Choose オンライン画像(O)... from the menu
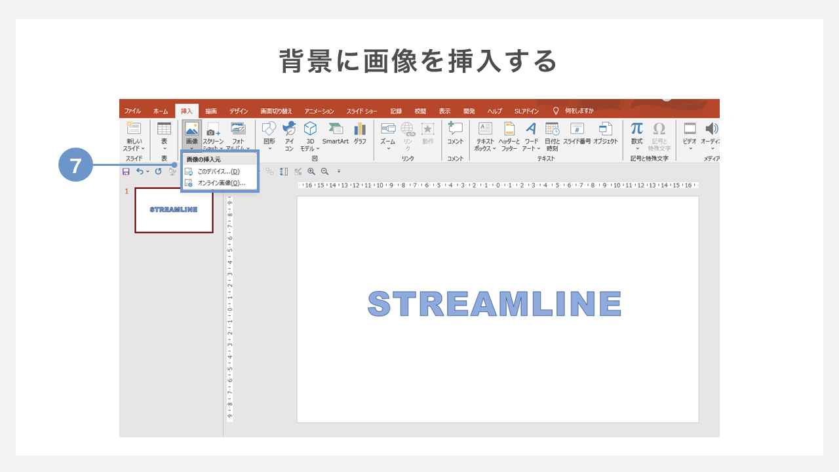The width and height of the screenshot is (839, 472). tap(220, 183)
